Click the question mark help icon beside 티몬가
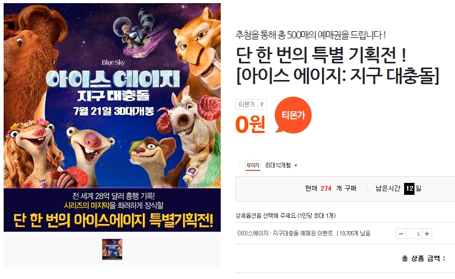Screen dimensions: 455x279 coord(262,104)
